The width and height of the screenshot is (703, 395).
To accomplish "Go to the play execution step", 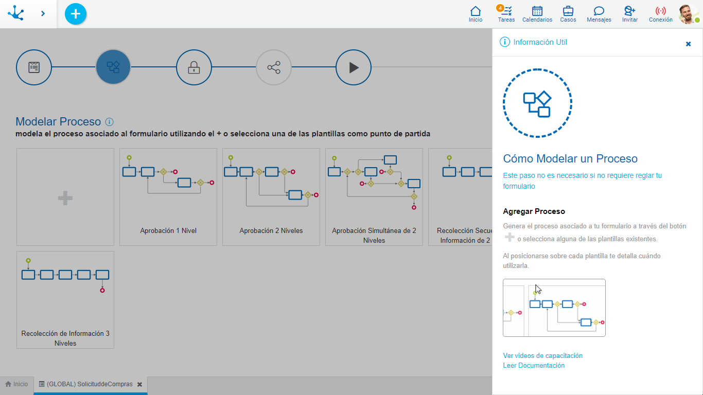I will click(x=354, y=67).
